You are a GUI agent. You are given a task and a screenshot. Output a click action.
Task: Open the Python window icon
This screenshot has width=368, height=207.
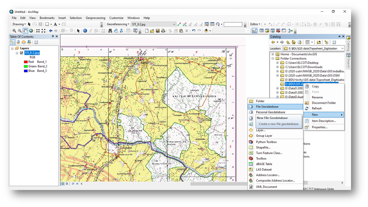click(x=284, y=30)
